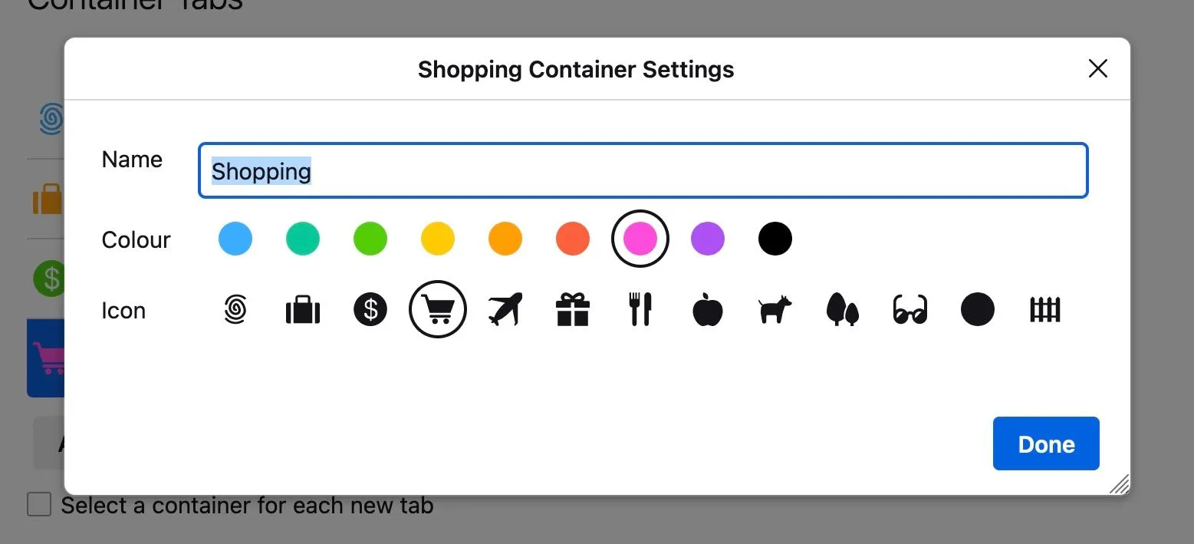Tick Select a container for each new tab
The width and height of the screenshot is (1194, 544).
39,505
